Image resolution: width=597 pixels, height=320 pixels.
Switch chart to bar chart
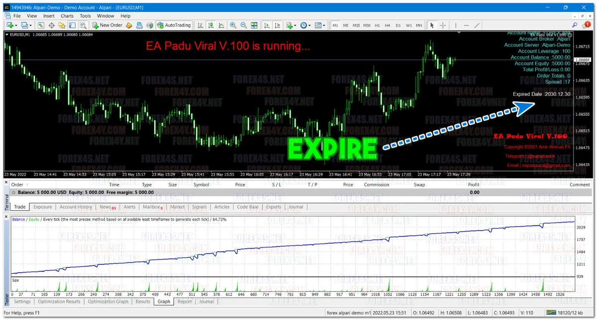(200, 25)
